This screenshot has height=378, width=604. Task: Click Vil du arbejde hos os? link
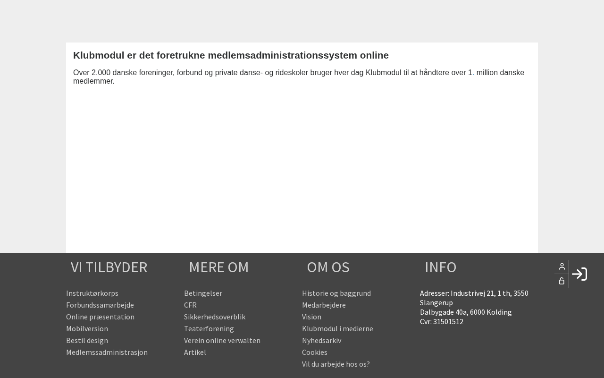point(336,364)
